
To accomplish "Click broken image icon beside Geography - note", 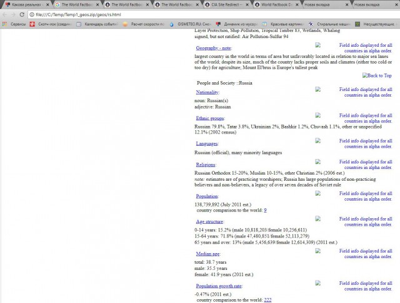I will (317, 45).
